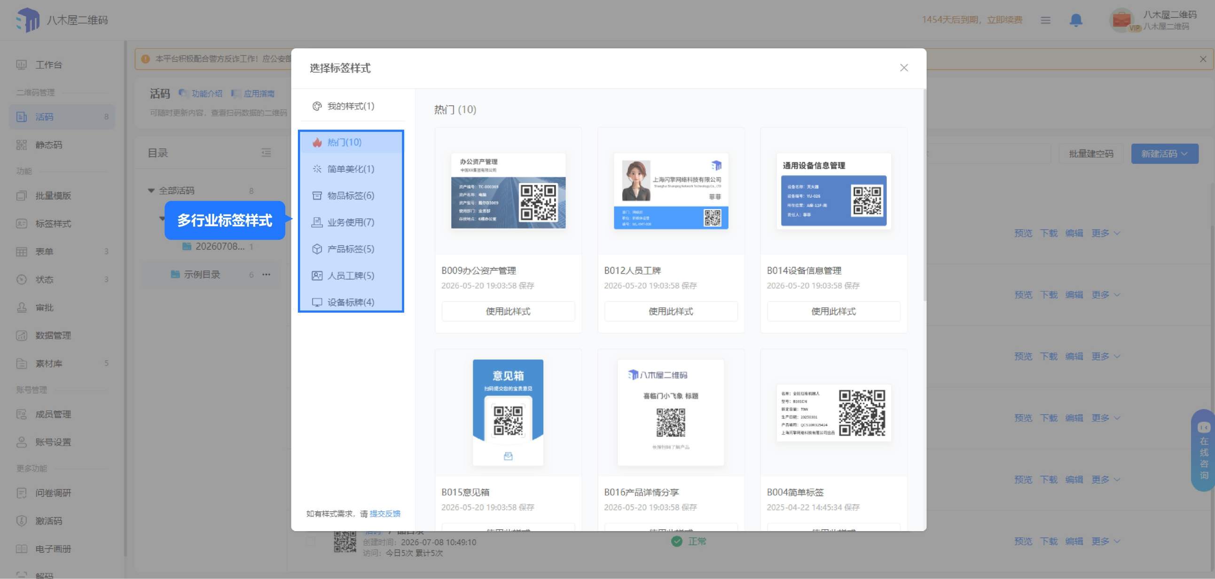The image size is (1215, 579).
Task: Select the 业务使用(7) category
Action: pyautogui.click(x=352, y=222)
